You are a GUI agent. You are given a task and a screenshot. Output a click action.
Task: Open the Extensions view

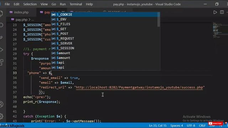[x=1, y=62]
